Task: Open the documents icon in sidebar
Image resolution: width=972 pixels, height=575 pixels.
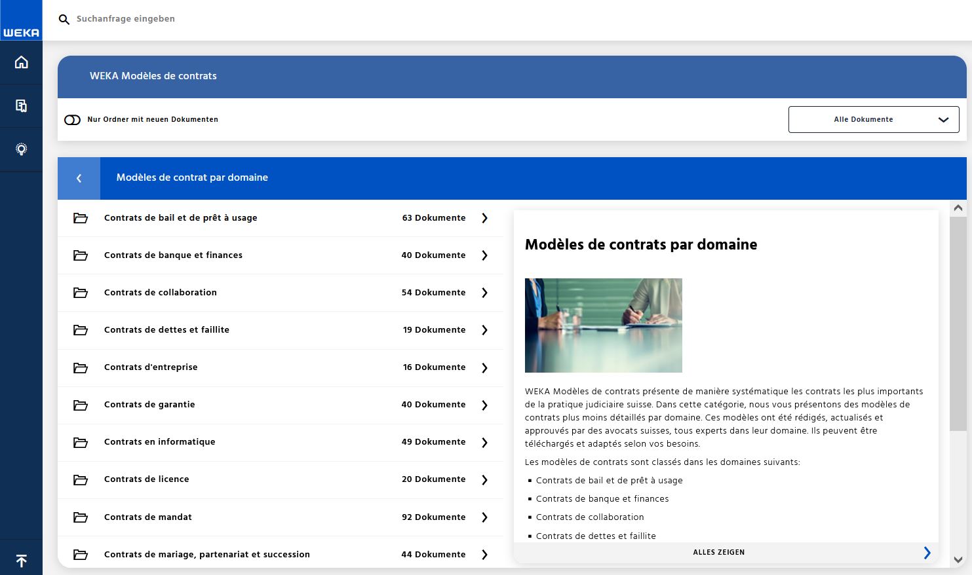Action: coord(21,105)
